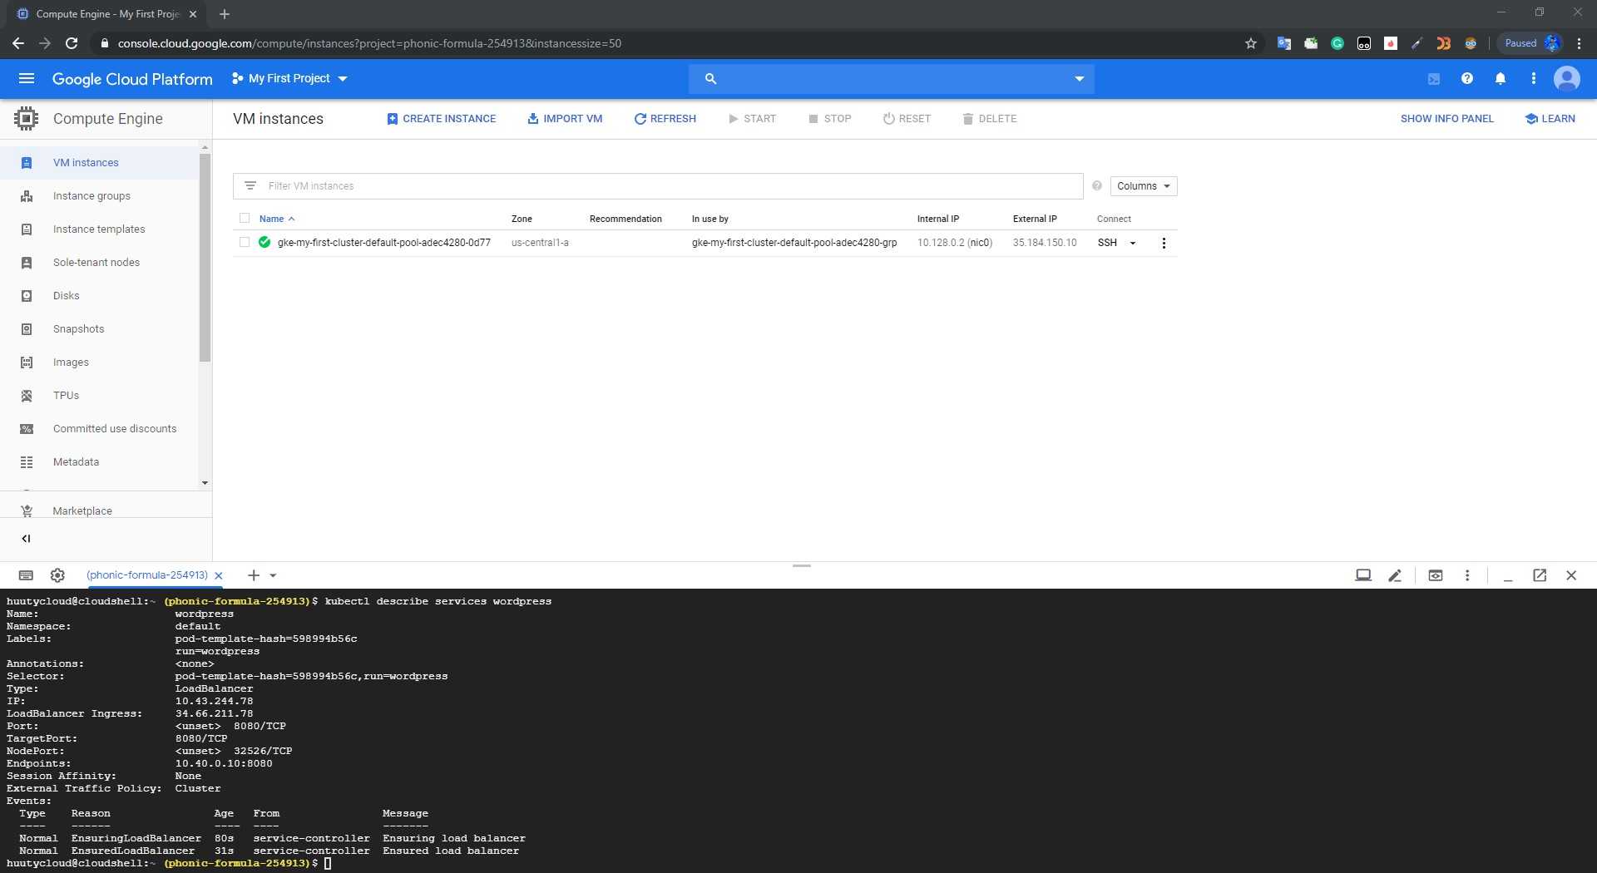The image size is (1597, 873).
Task: Click SHOW INFO PANEL
Action: coord(1446,119)
